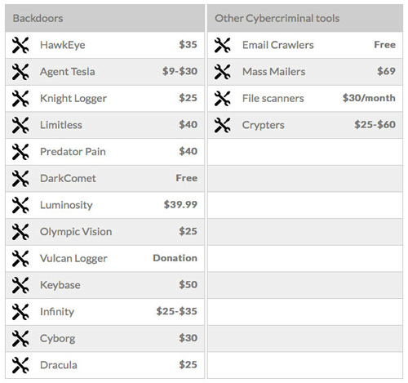Click the tools icon beside Keybase
Image resolution: width=408 pixels, height=383 pixels.
(x=20, y=285)
